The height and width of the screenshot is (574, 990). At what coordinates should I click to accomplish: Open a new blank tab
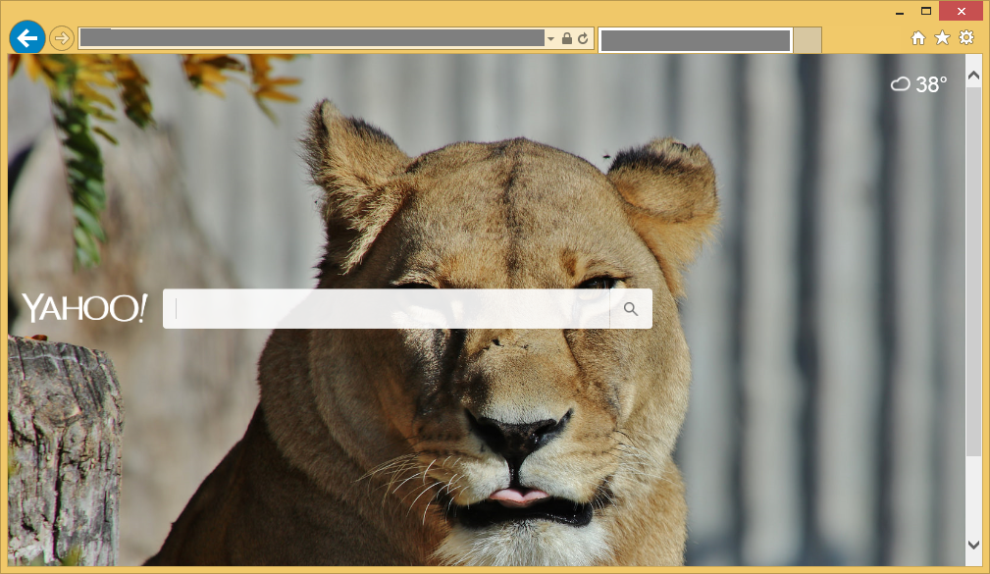[x=808, y=40]
